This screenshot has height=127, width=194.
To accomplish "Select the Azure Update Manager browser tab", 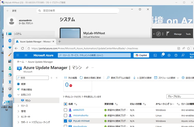I will pyautogui.click(x=35, y=42).
